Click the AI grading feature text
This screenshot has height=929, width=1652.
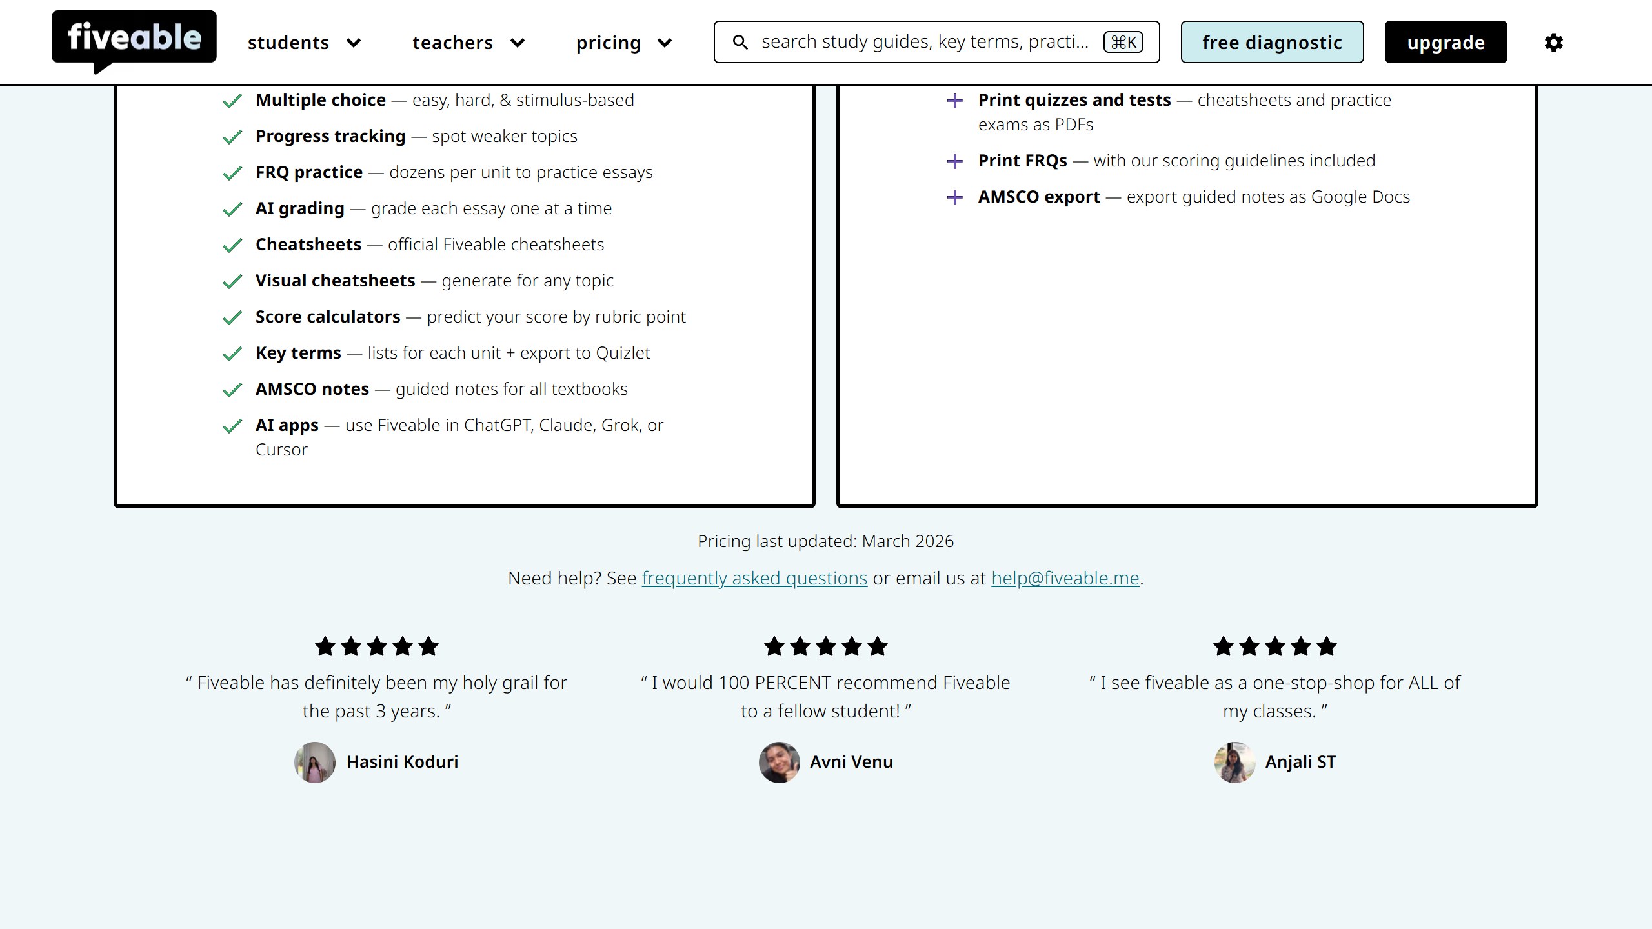[434, 208]
